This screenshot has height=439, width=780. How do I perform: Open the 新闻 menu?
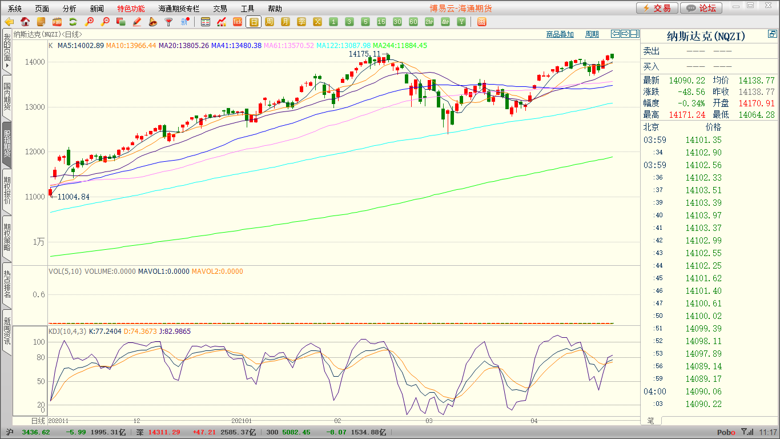pos(97,9)
